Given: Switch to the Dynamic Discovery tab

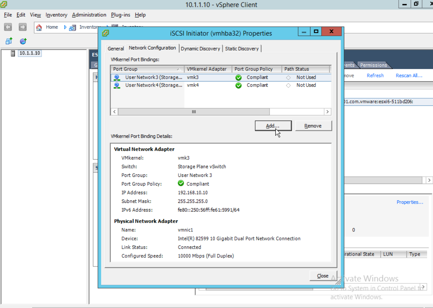Looking at the screenshot, I should [201, 48].
